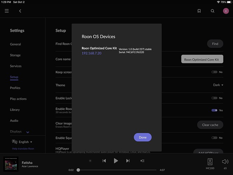Image resolution: width=233 pixels, height=175 pixels.
Task: Click the Clear cache button
Action: tap(210, 125)
